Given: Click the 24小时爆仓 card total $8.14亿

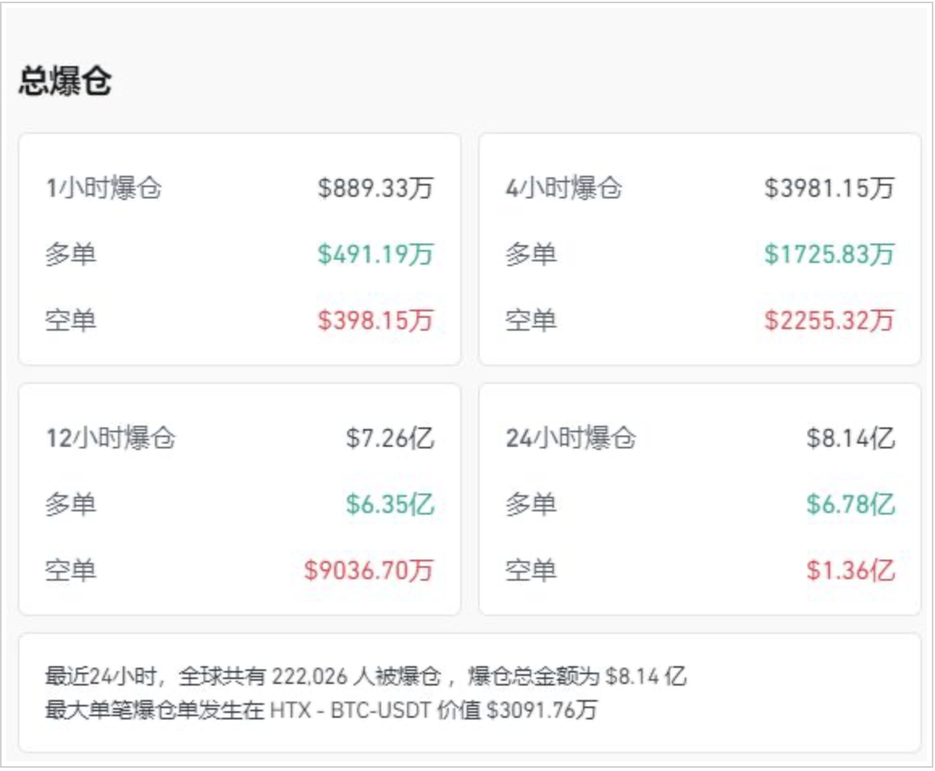Looking at the screenshot, I should pos(850,439).
